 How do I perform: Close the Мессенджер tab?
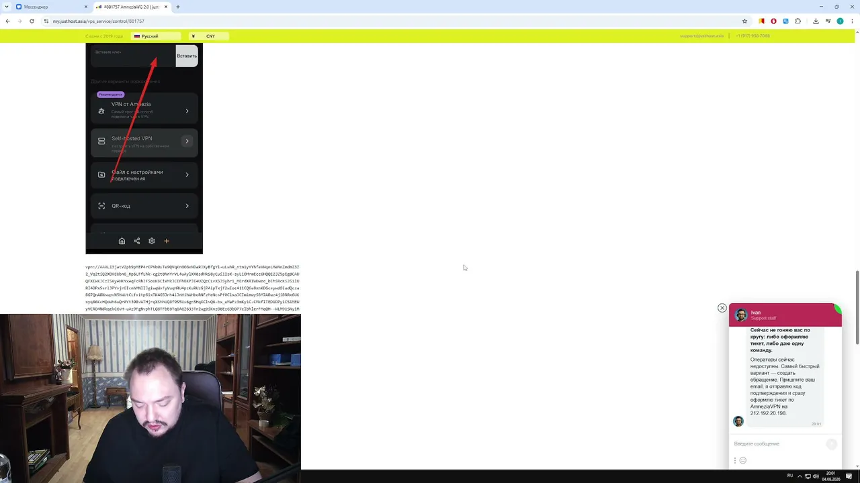pos(86,7)
